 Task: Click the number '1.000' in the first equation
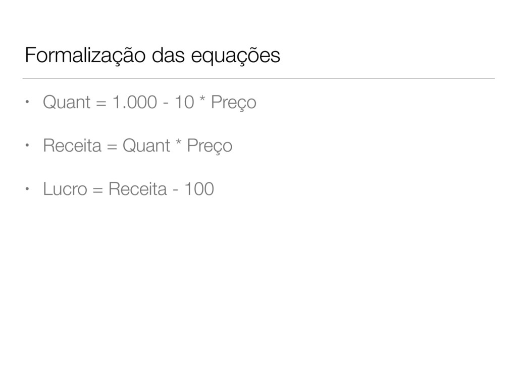point(134,102)
